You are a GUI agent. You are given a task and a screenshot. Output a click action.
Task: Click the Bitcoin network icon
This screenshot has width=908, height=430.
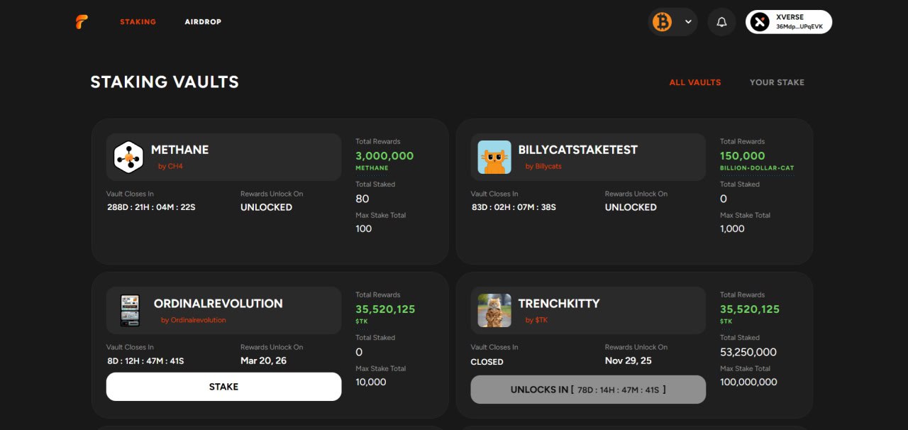662,22
